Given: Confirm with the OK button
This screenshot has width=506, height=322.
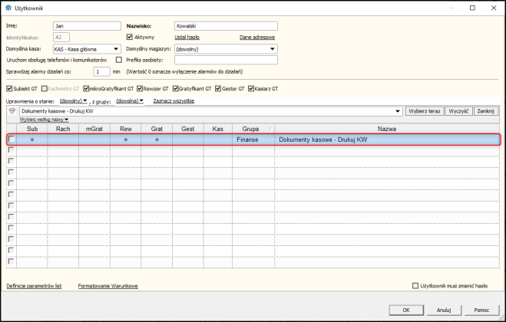Looking at the screenshot, I should pyautogui.click(x=406, y=310).
